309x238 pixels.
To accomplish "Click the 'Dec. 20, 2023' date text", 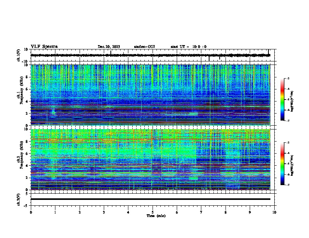I will tap(109, 47).
